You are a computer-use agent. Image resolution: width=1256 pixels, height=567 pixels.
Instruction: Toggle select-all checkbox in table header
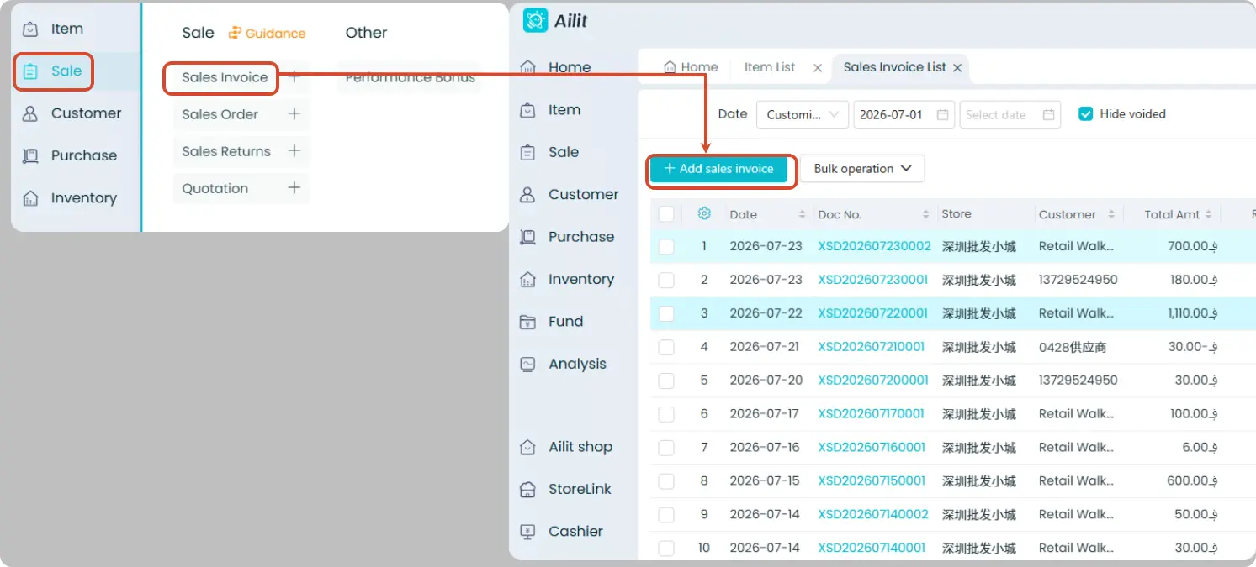point(666,214)
